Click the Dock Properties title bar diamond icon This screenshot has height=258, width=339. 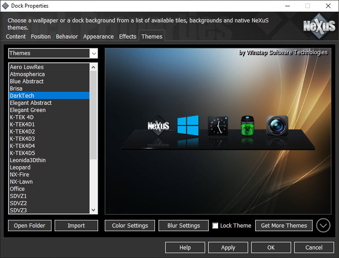5,6
